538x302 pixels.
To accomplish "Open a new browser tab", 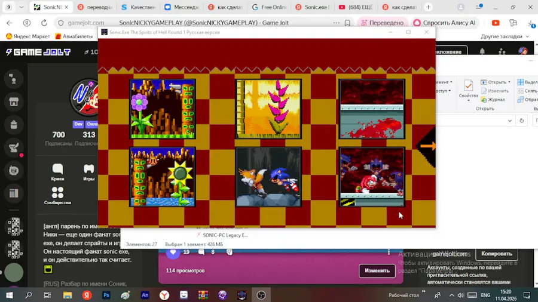I will (428, 7).
